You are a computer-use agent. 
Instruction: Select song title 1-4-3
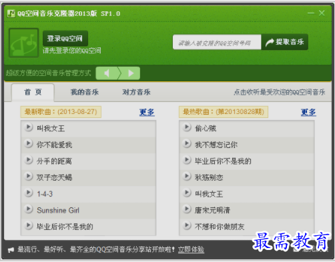coord(45,194)
